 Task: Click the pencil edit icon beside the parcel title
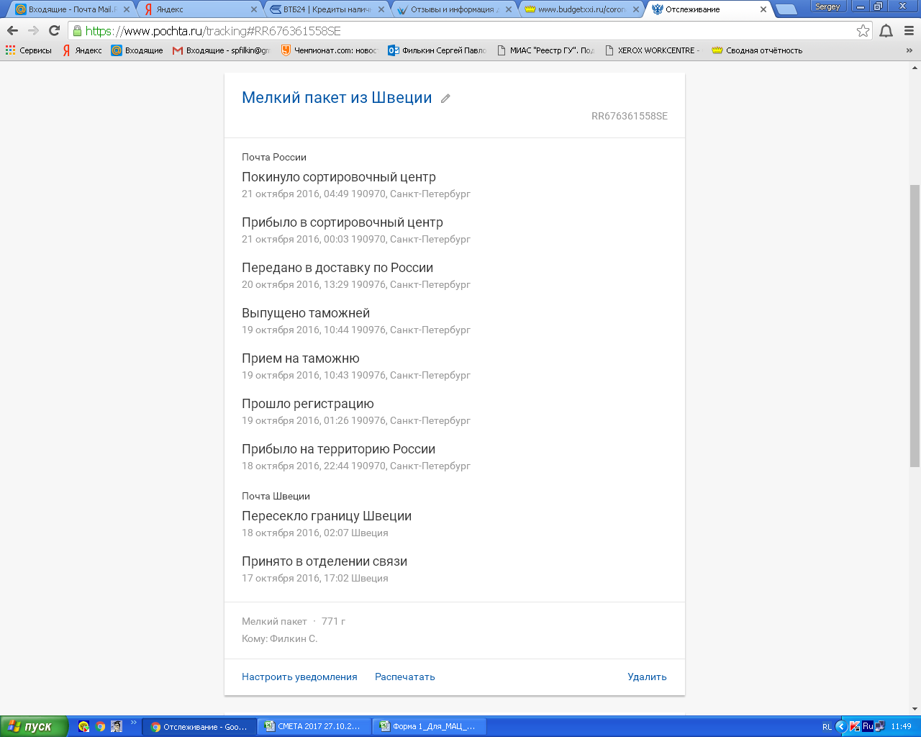445,99
